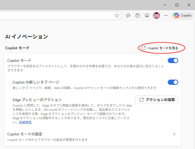The width and height of the screenshot is (195, 149).
Task: Open browsing History icon
Action: [x=138, y=16]
